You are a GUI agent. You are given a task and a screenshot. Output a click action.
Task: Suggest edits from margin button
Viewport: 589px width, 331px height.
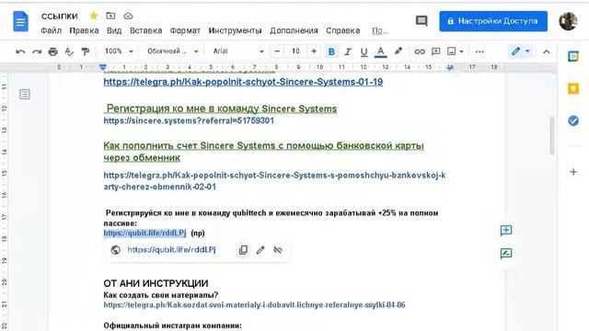(x=506, y=254)
